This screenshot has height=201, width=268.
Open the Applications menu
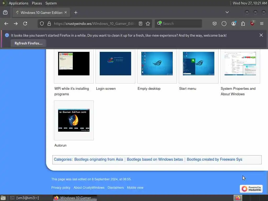(19, 3)
